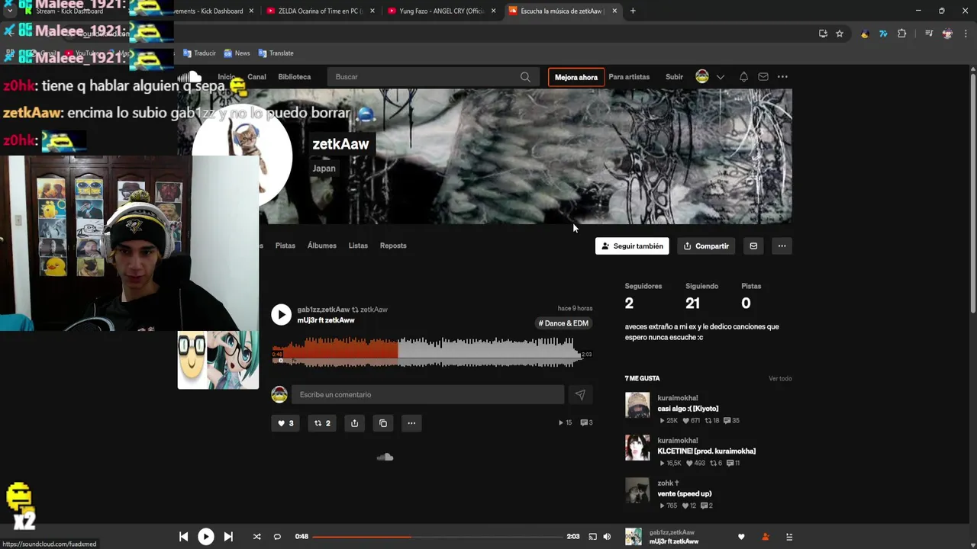The image size is (977, 549).
Task: Open vente (speed up) track
Action: pyautogui.click(x=685, y=494)
